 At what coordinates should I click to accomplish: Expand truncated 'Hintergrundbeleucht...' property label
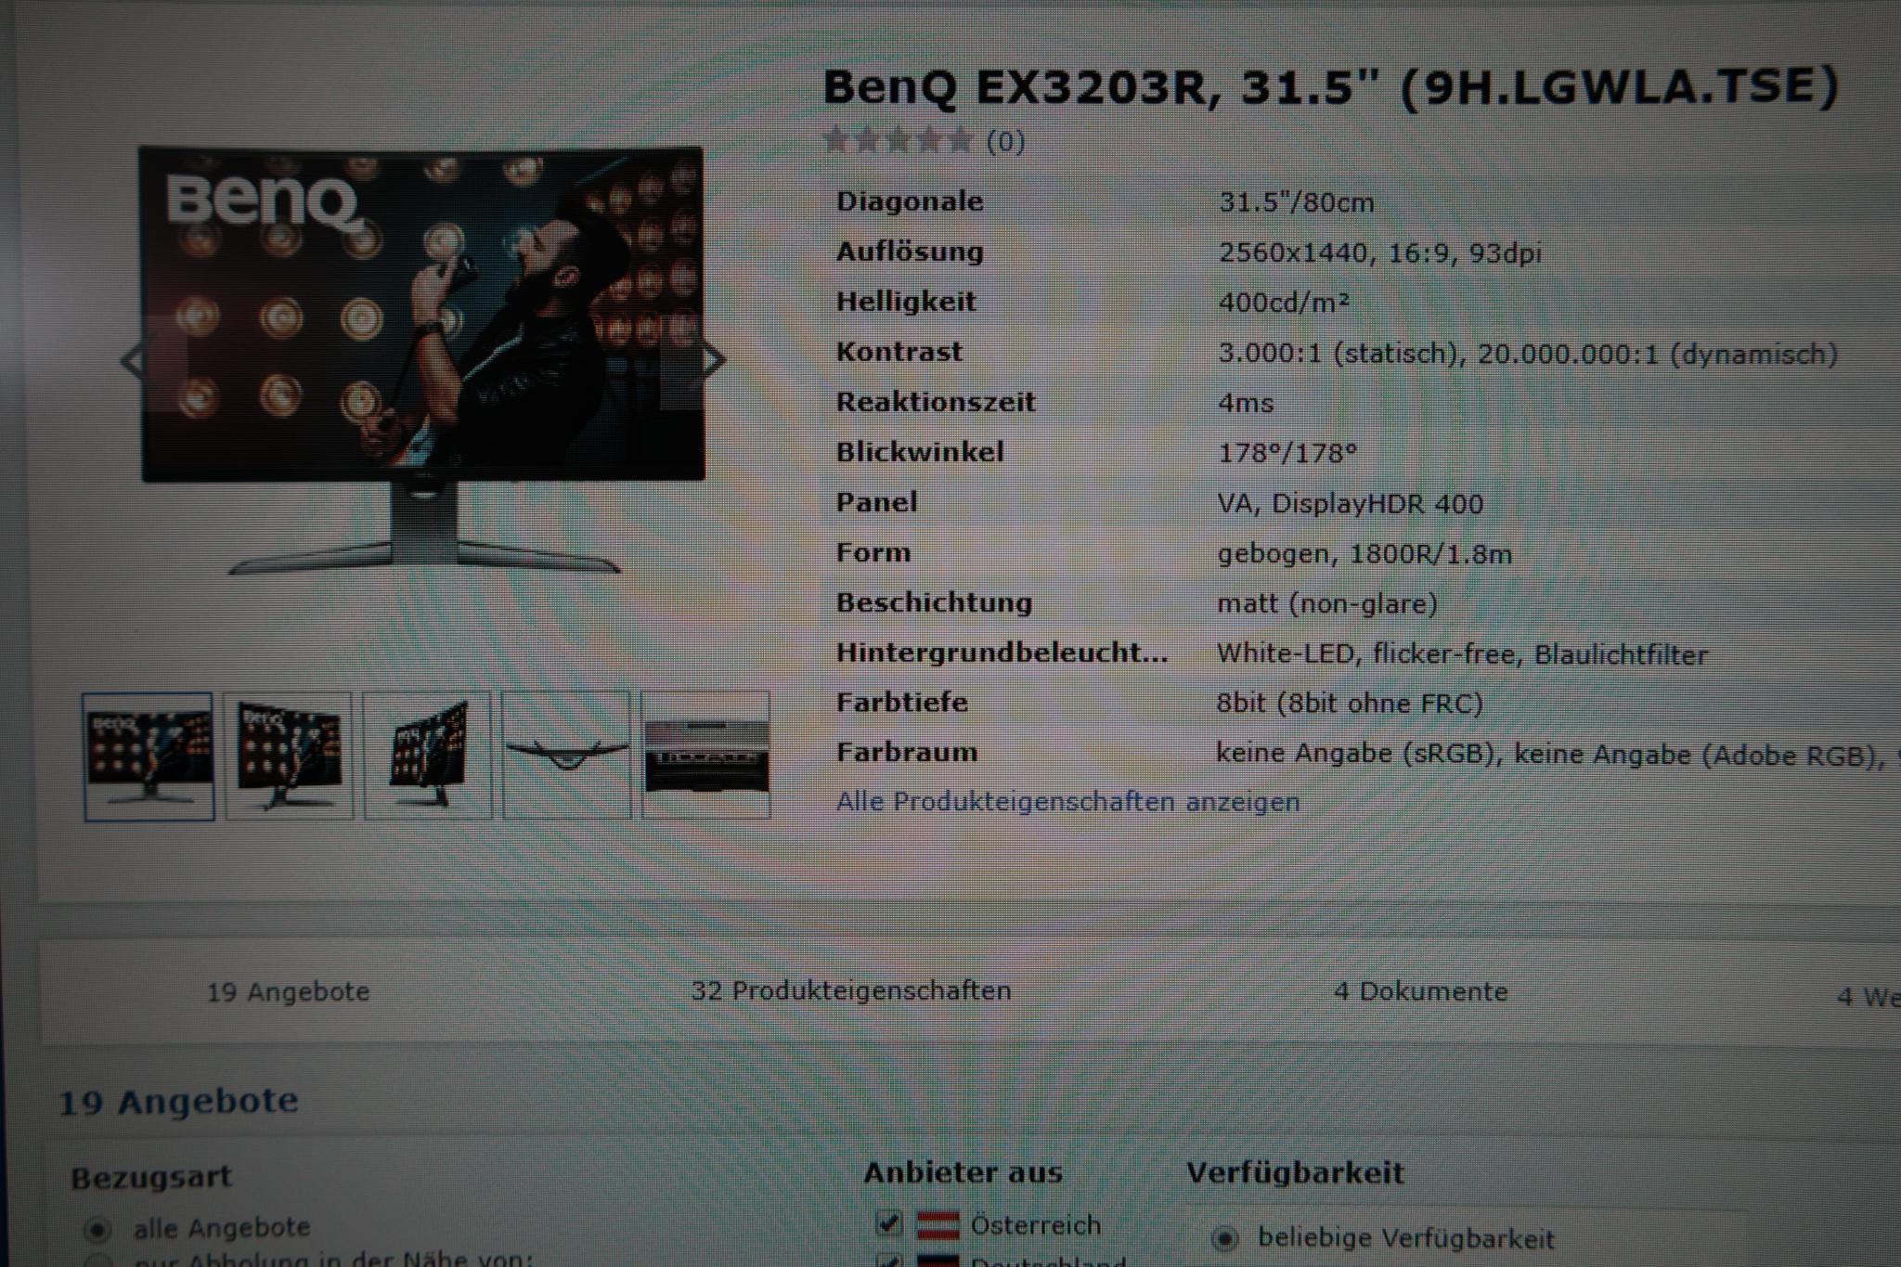[x=1002, y=653]
